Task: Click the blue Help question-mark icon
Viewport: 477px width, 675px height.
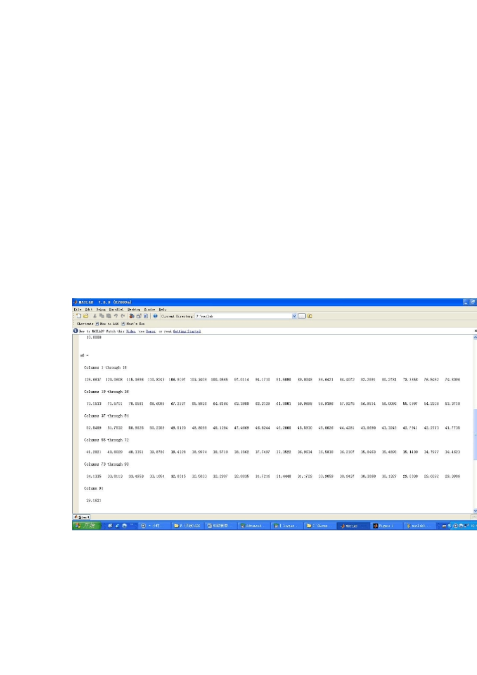Action: pyautogui.click(x=155, y=316)
